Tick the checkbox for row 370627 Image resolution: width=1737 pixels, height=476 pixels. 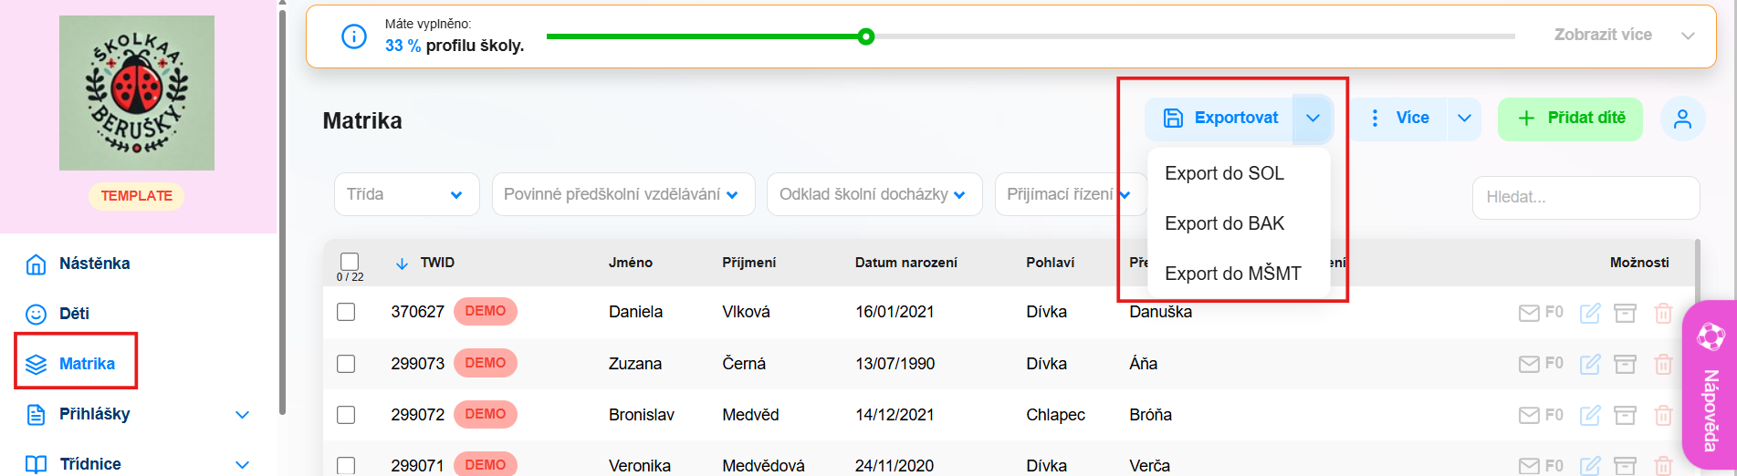tap(346, 312)
